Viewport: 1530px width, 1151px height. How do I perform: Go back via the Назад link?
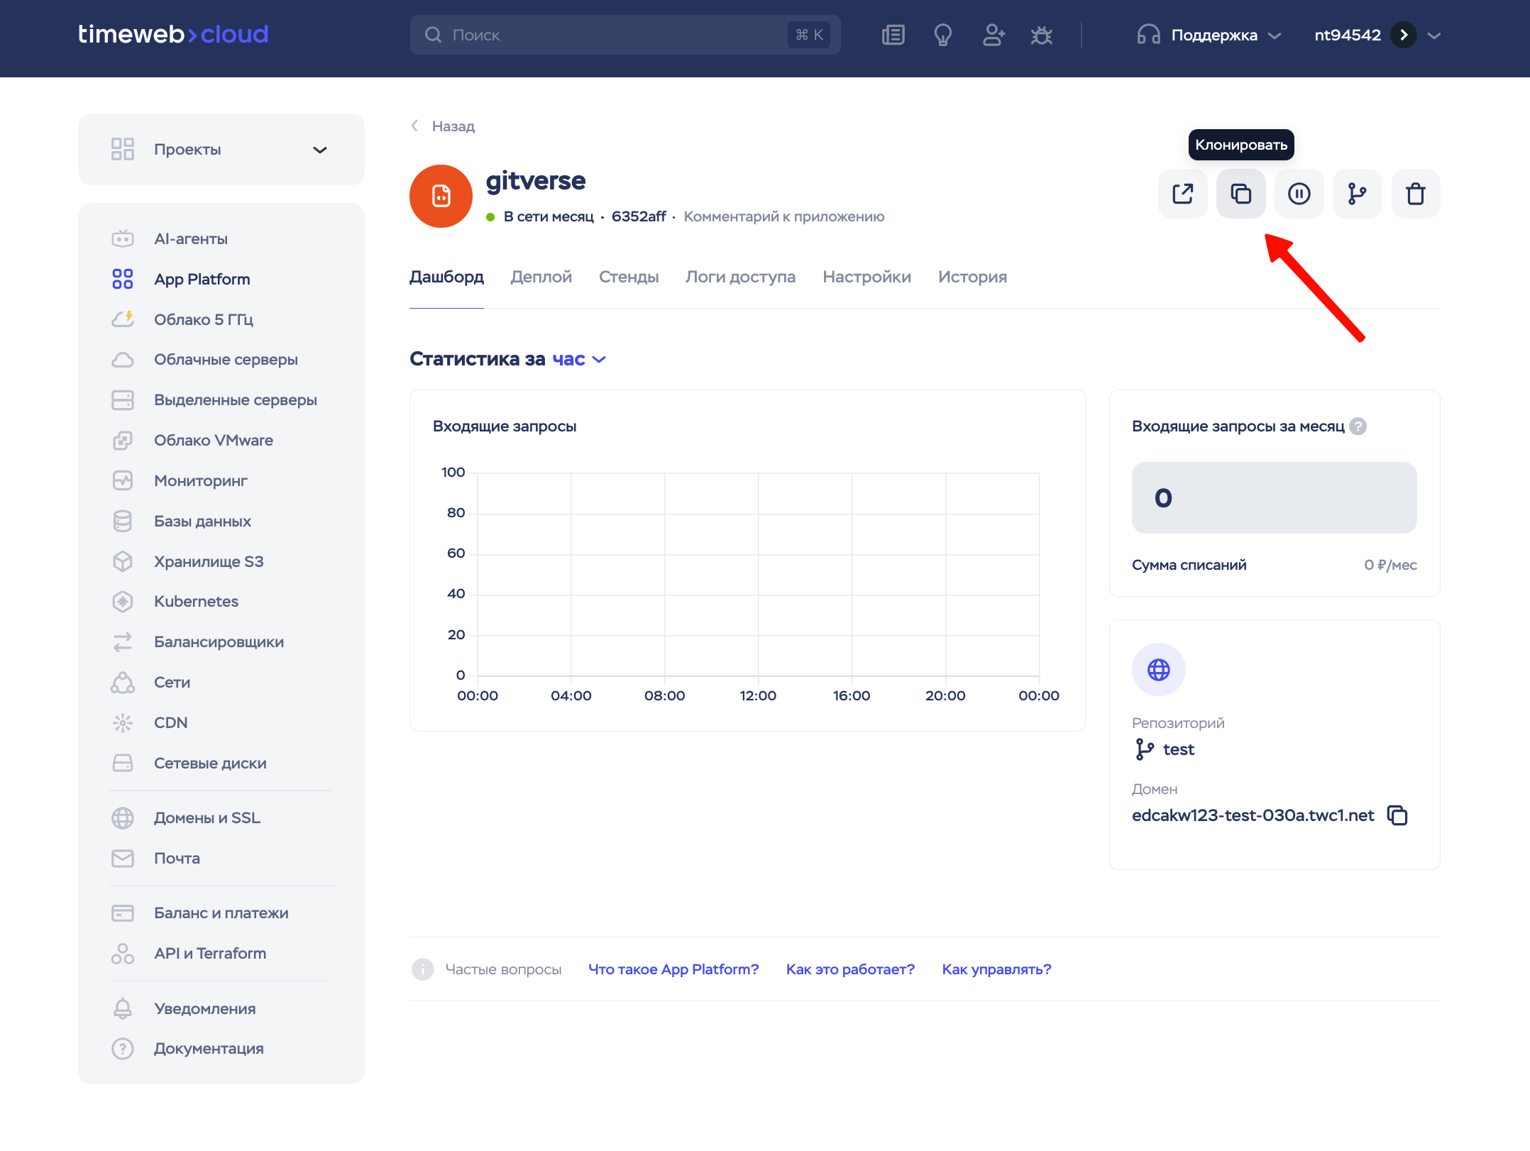point(443,126)
